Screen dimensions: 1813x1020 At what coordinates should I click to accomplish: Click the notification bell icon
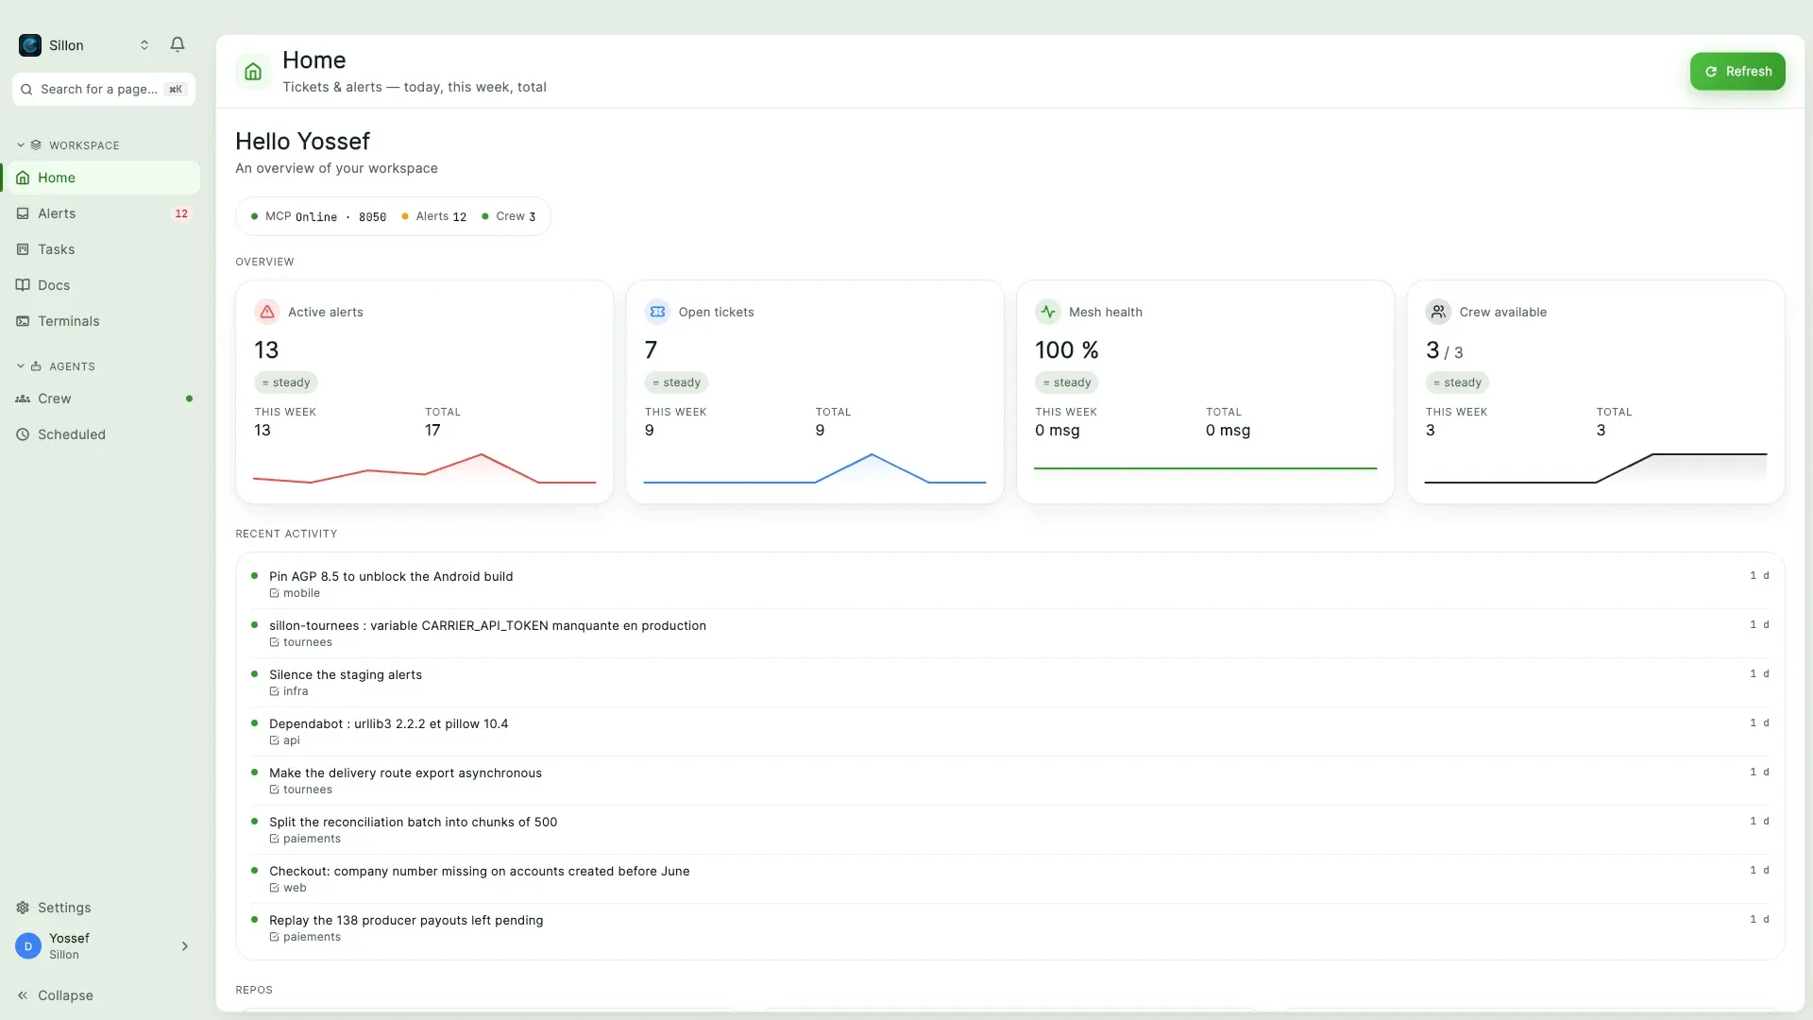click(178, 44)
